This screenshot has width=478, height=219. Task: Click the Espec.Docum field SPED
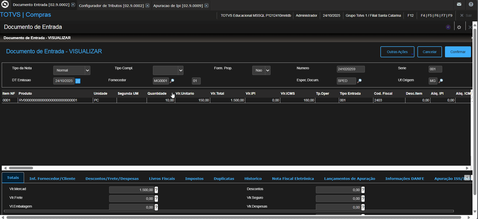tap(346, 81)
